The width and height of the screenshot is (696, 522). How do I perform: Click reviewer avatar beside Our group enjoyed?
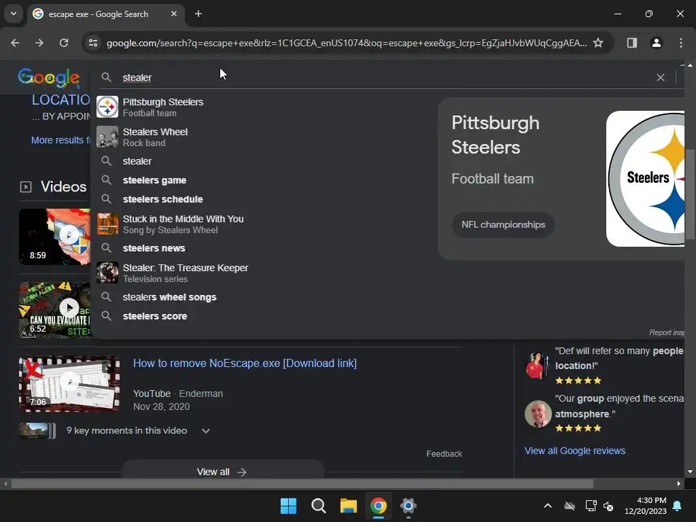(538, 414)
